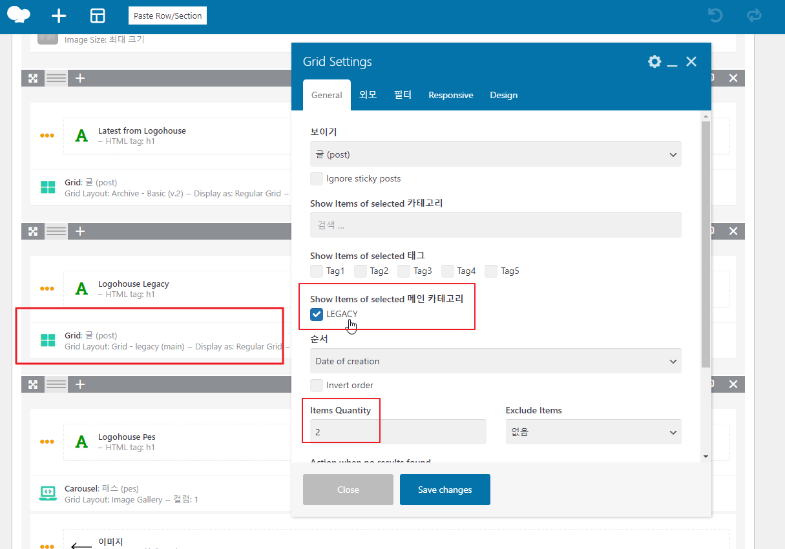Click orange dots beside Logohouse Pes
Screen dimensions: 785x549
click(x=47, y=442)
